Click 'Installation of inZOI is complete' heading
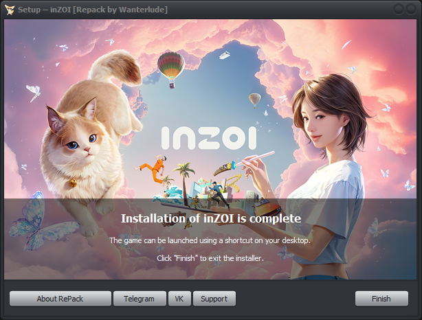This screenshot has width=422, height=320. pyautogui.click(x=211, y=218)
